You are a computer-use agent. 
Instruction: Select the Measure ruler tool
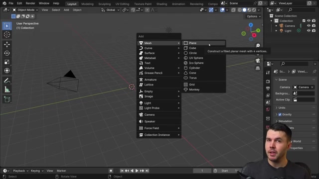click(x=7, y=89)
